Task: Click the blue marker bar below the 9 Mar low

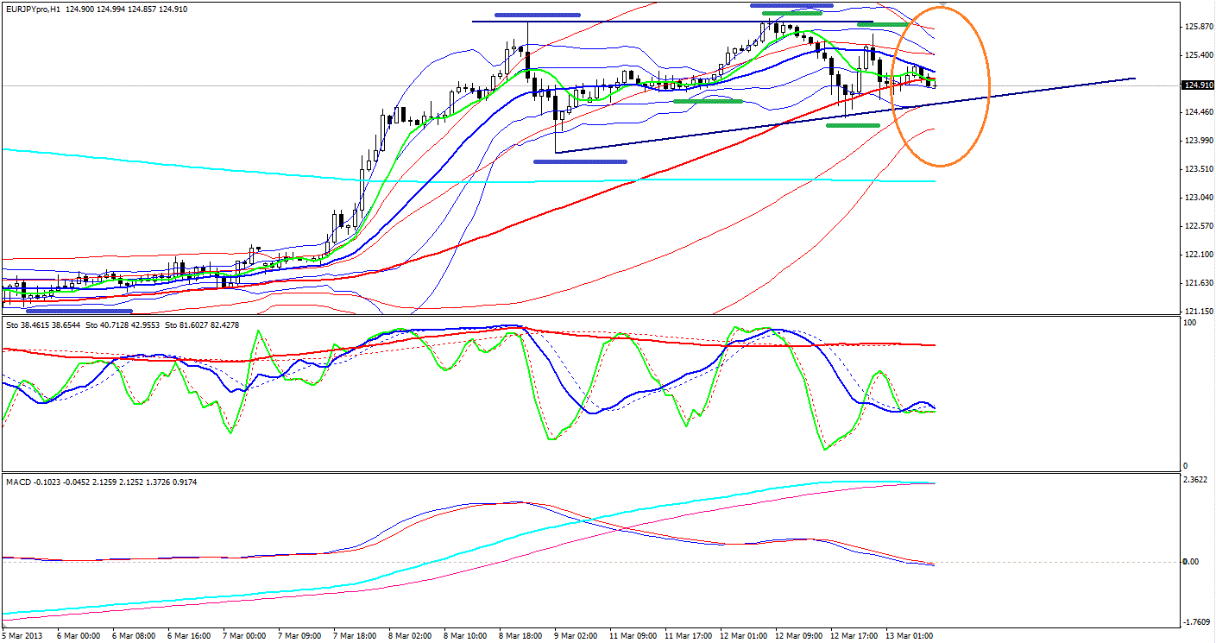Action: click(x=580, y=161)
